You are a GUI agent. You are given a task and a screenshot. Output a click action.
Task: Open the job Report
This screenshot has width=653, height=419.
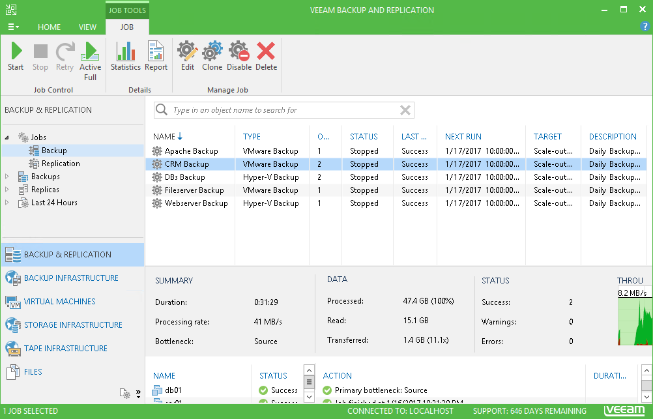pos(156,56)
